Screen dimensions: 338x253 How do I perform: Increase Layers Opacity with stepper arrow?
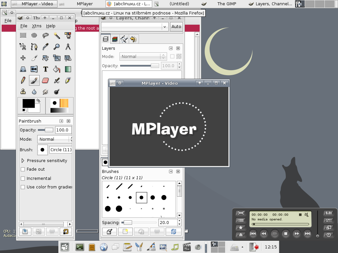point(179,64)
